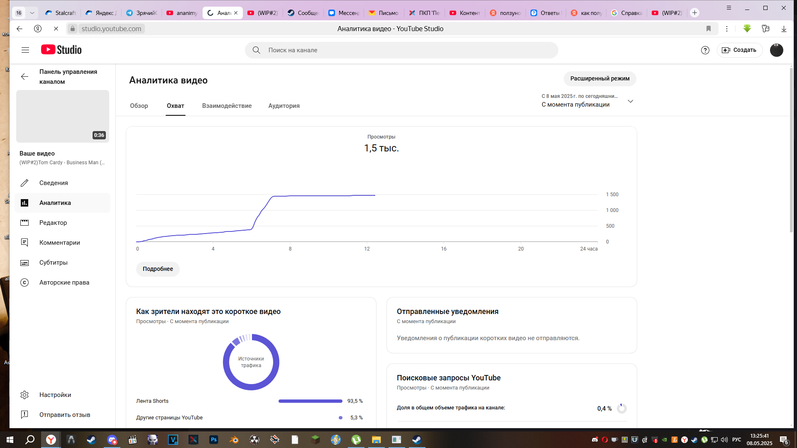This screenshot has height=448, width=797.
Task: Open Субтитры in the sidebar
Action: 53,263
